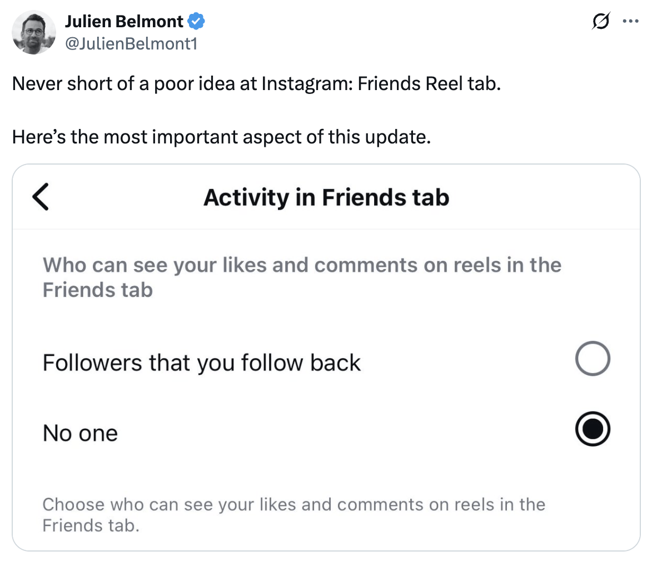
Task: Click the tweet line about Friends Reel tab
Action: pyautogui.click(x=256, y=83)
